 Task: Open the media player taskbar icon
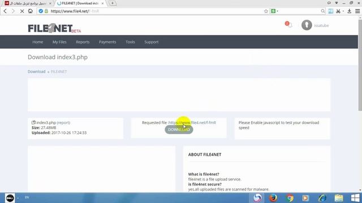[305, 198]
